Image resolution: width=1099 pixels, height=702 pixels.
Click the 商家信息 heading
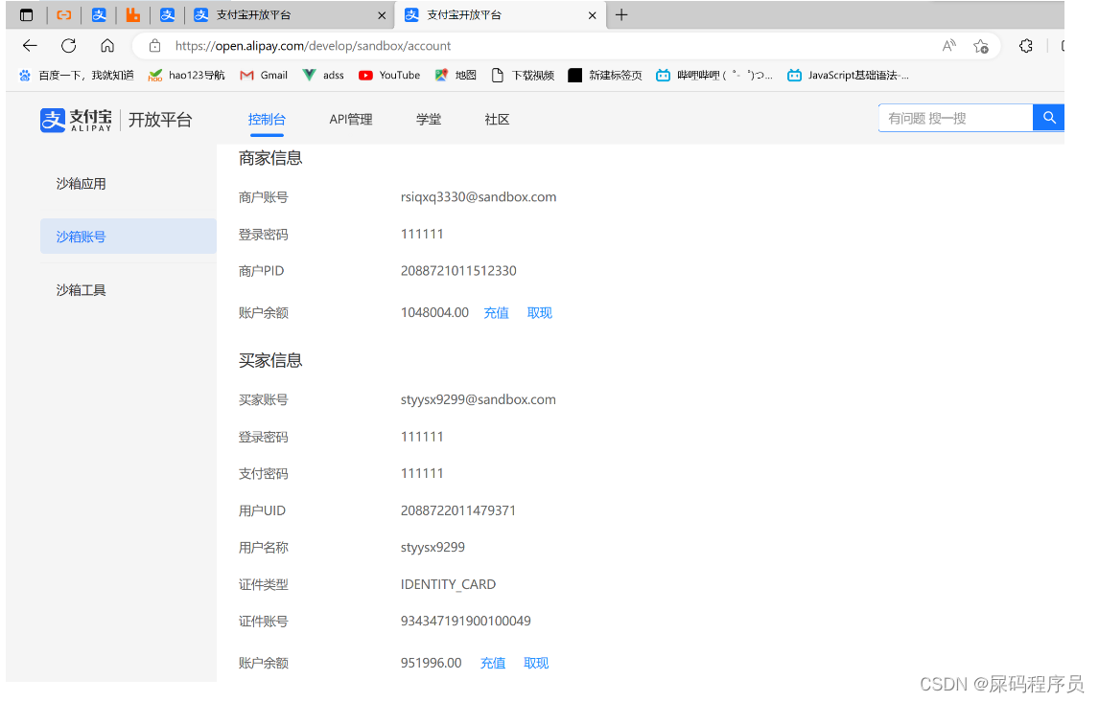269,158
